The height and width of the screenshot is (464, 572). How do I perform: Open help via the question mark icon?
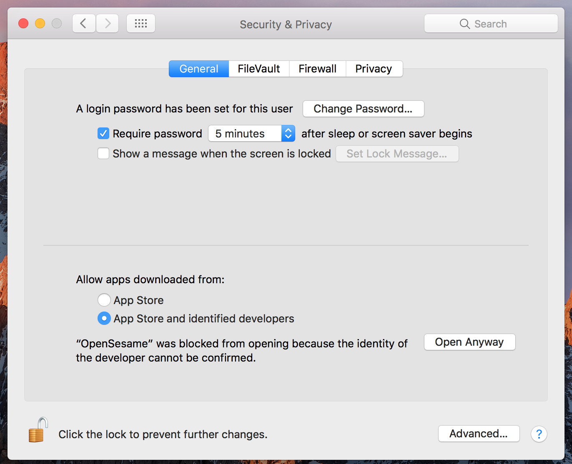pyautogui.click(x=539, y=434)
